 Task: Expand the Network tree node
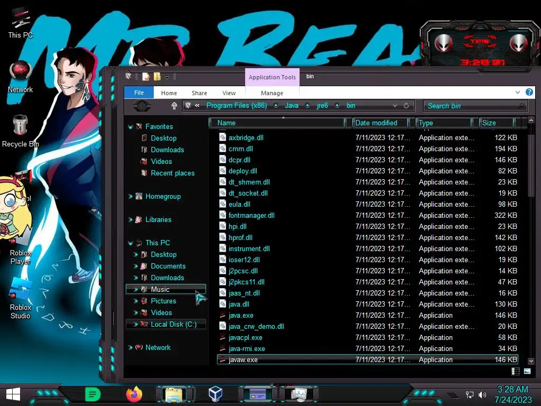tap(130, 348)
